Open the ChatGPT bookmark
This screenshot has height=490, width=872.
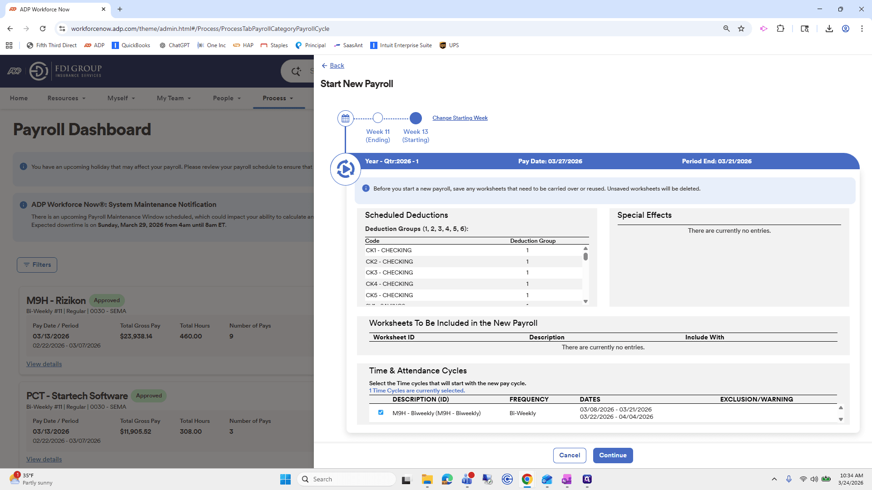[174, 45]
